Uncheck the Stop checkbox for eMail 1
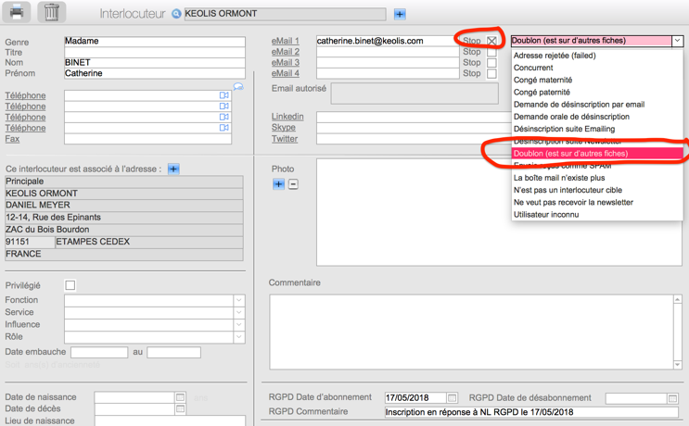This screenshot has width=689, height=426. click(492, 41)
